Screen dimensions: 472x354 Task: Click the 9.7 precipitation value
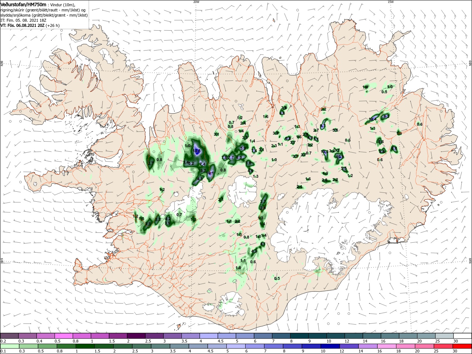point(323,126)
